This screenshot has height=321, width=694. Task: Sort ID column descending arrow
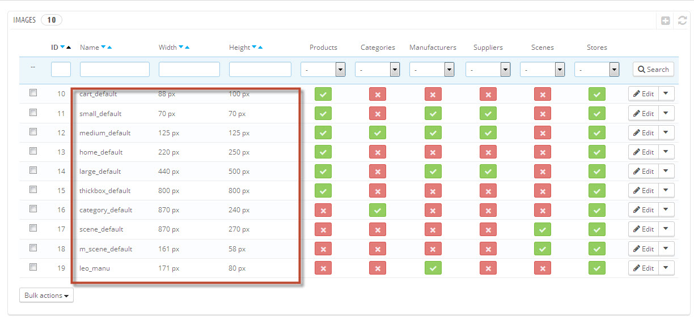[x=62, y=48]
